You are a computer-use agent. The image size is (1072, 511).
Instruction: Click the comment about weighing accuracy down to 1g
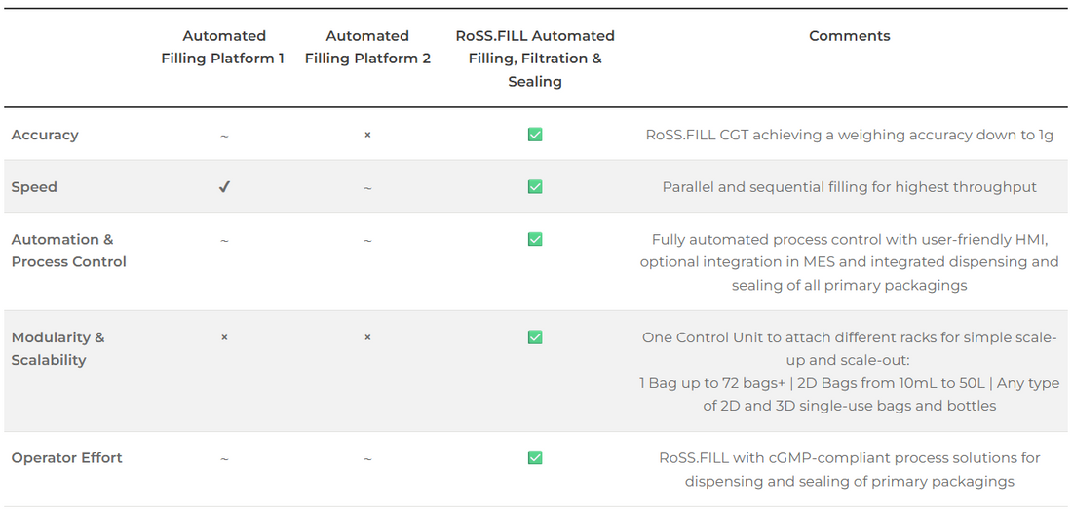[x=849, y=135]
